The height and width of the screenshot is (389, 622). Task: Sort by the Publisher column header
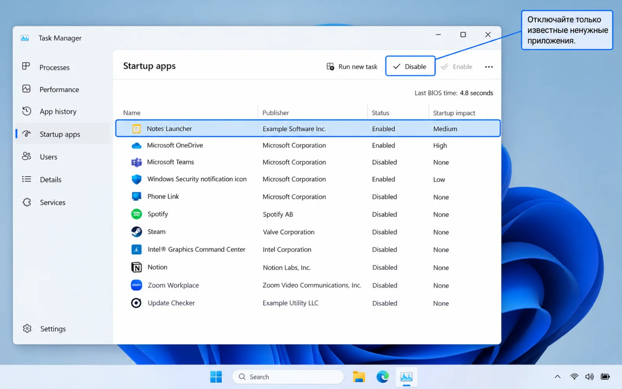(276, 113)
